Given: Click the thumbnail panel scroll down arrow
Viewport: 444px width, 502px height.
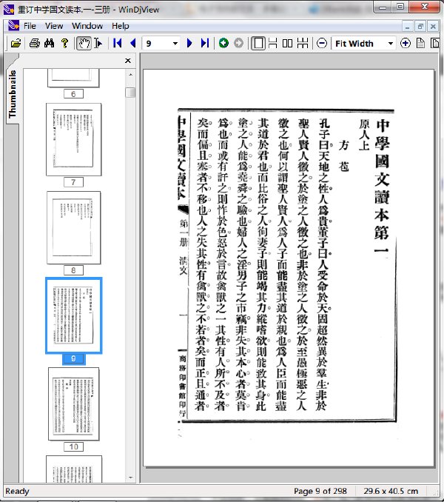Looking at the screenshot, I should (130, 478).
